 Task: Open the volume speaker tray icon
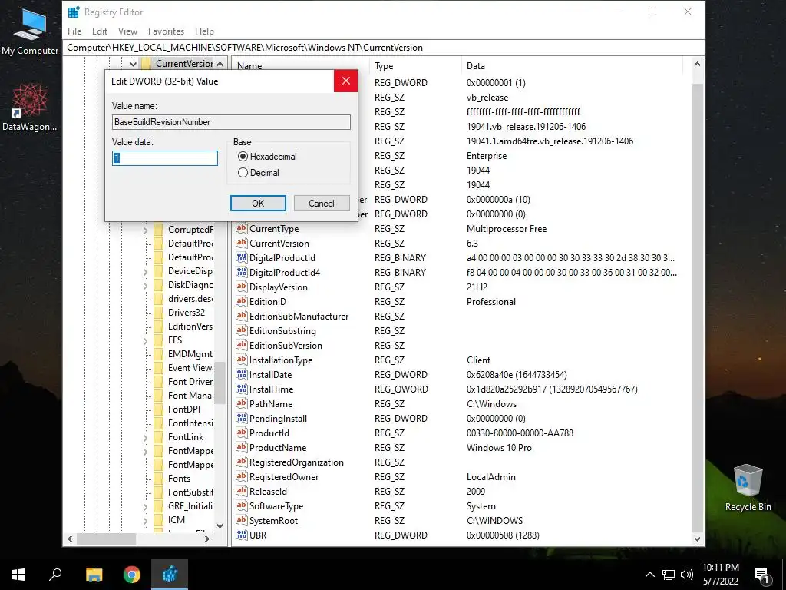(x=687, y=575)
